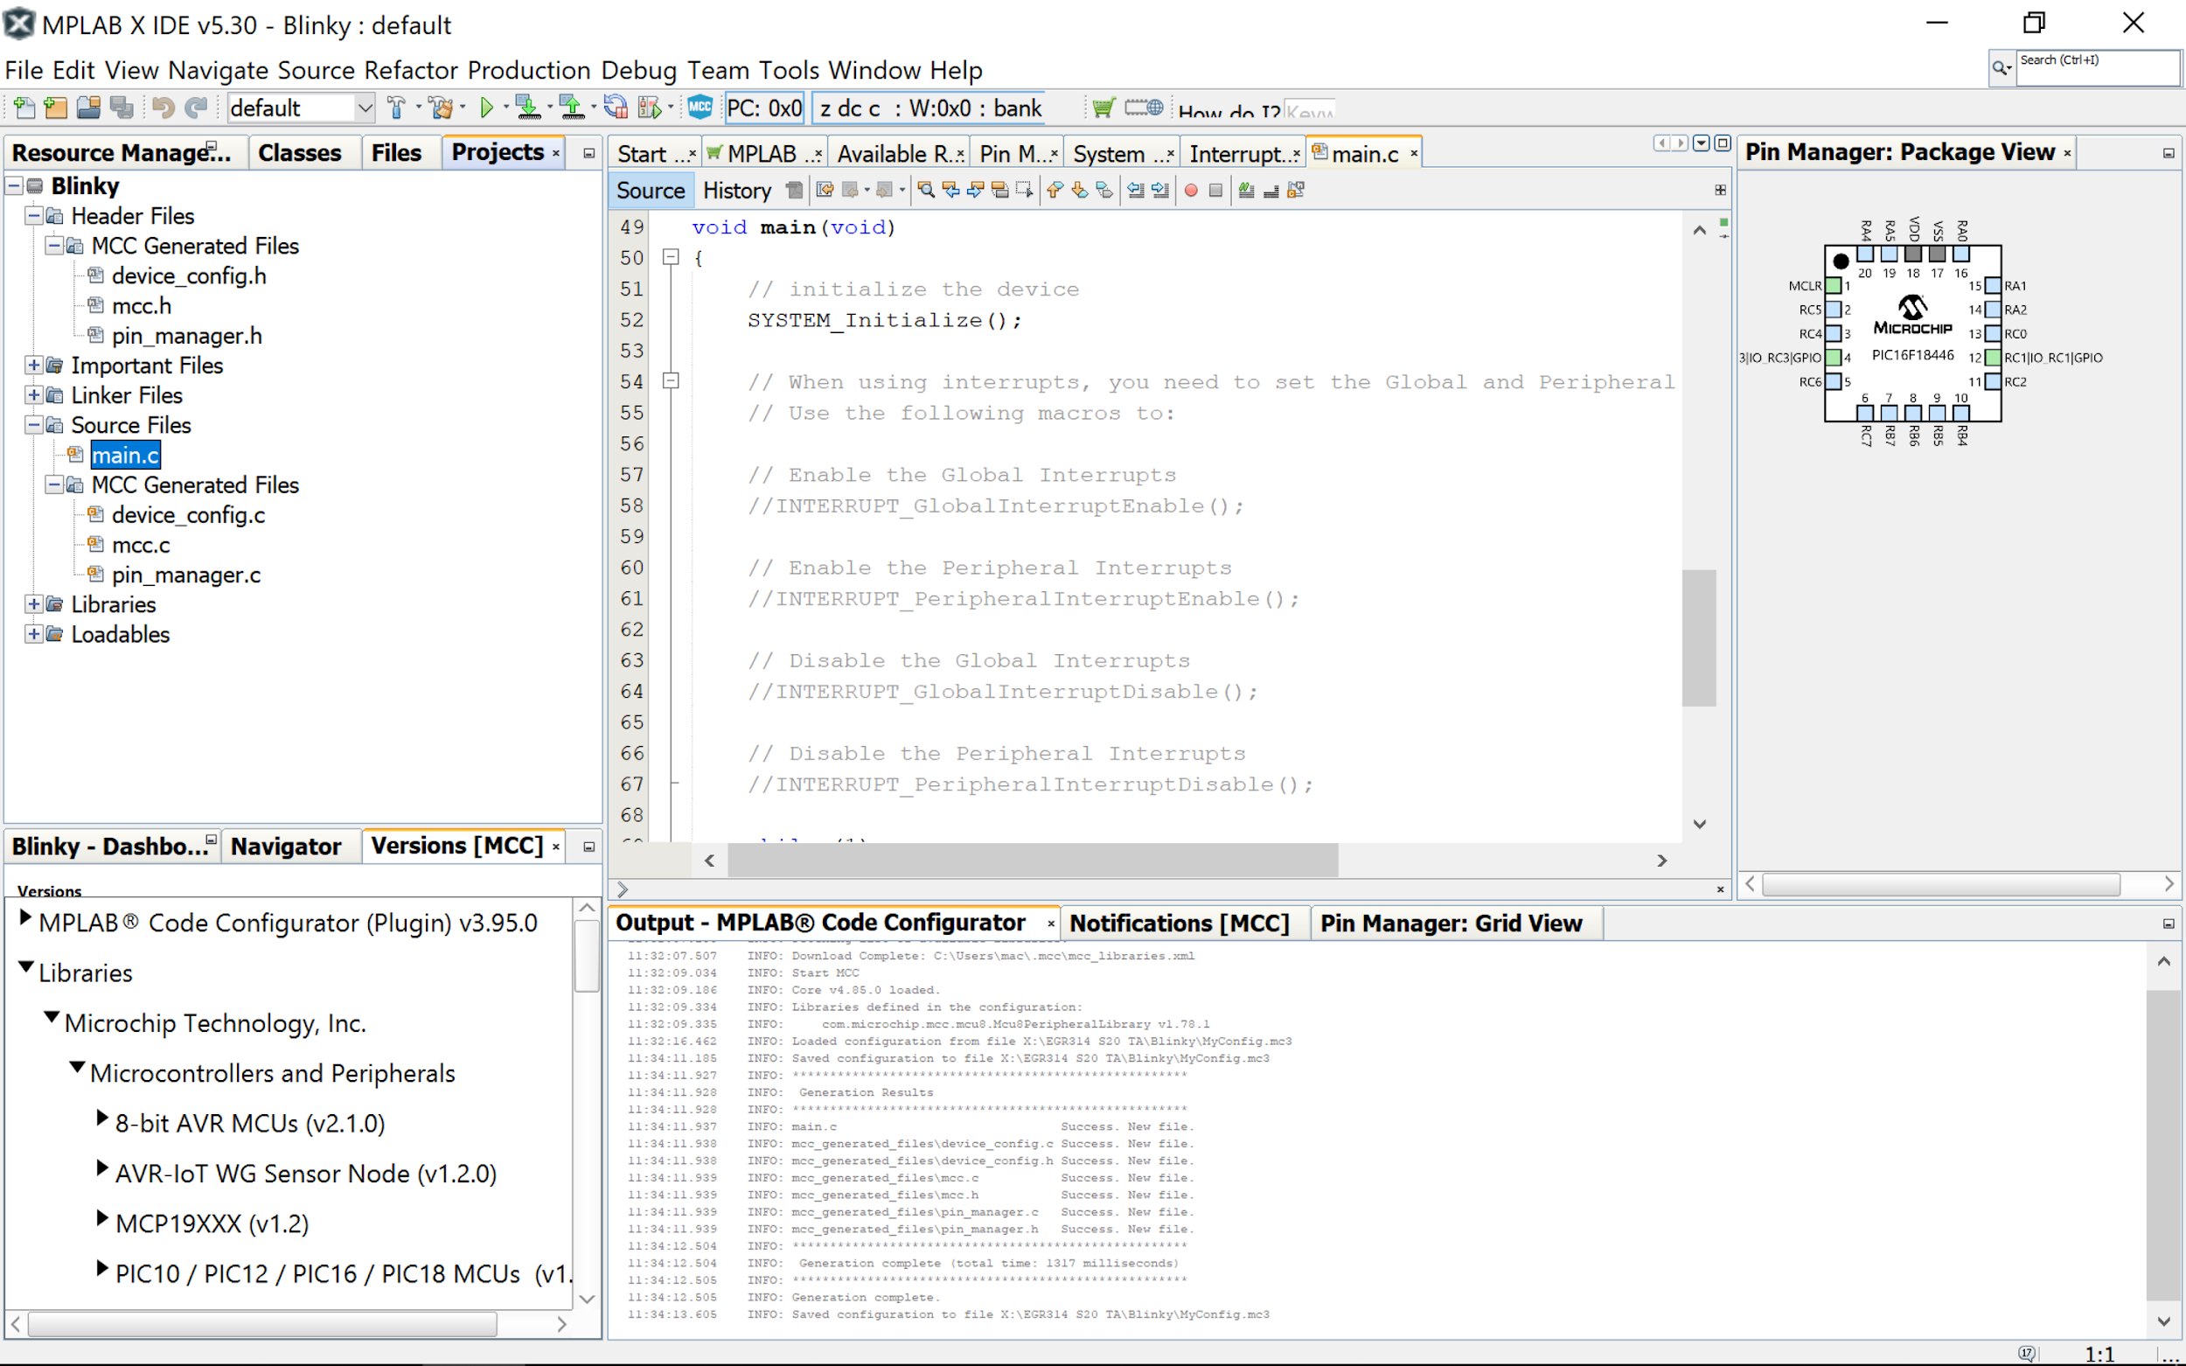Click the editor vertical scrollbar thumb
2186x1366 pixels.
point(1698,638)
